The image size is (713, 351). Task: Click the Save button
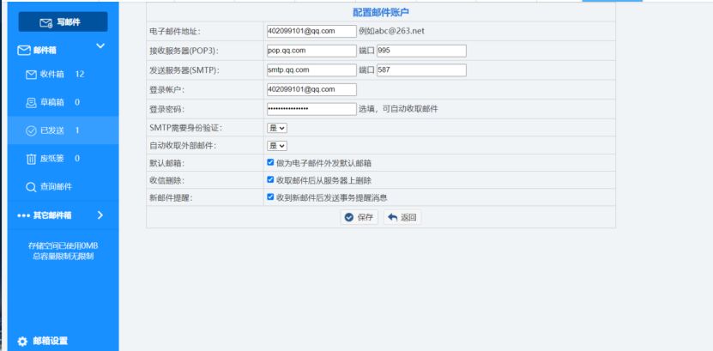point(359,218)
